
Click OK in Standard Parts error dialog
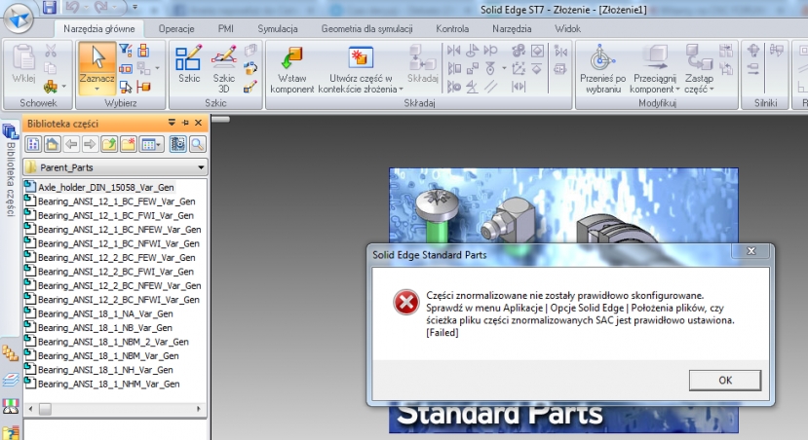[x=725, y=381]
